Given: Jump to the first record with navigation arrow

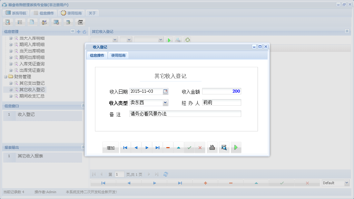Looking at the screenshot, I should click(125, 147).
